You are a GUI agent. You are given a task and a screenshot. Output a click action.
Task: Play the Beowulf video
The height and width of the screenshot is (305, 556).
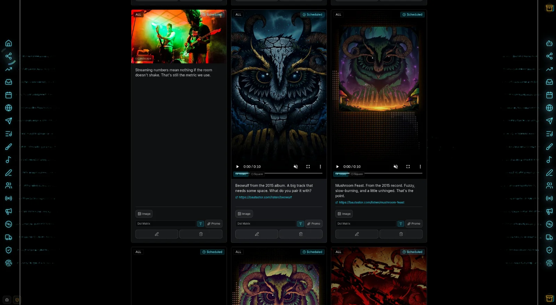point(238,167)
